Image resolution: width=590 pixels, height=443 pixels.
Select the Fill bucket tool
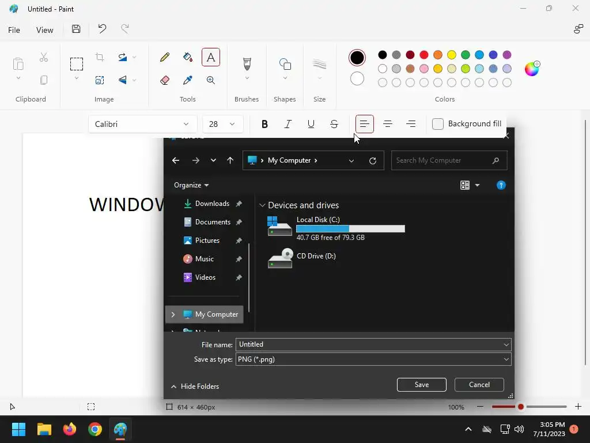pyautogui.click(x=187, y=57)
